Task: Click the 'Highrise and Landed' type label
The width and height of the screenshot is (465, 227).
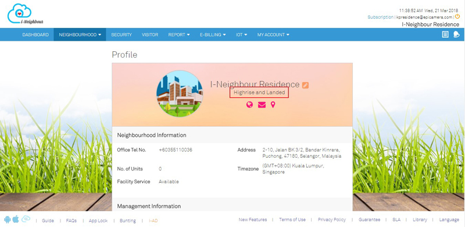Action: (x=259, y=93)
